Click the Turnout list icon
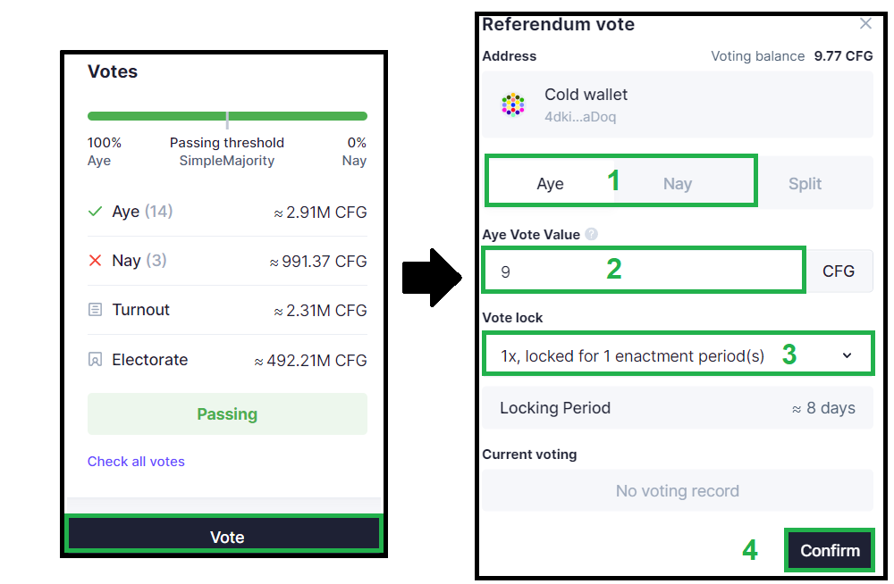 [x=96, y=310]
